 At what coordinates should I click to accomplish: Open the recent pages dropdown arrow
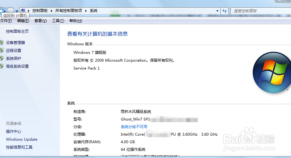(x=17, y=11)
